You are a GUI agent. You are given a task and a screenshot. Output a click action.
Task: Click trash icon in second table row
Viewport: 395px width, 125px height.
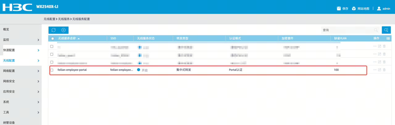384,54
